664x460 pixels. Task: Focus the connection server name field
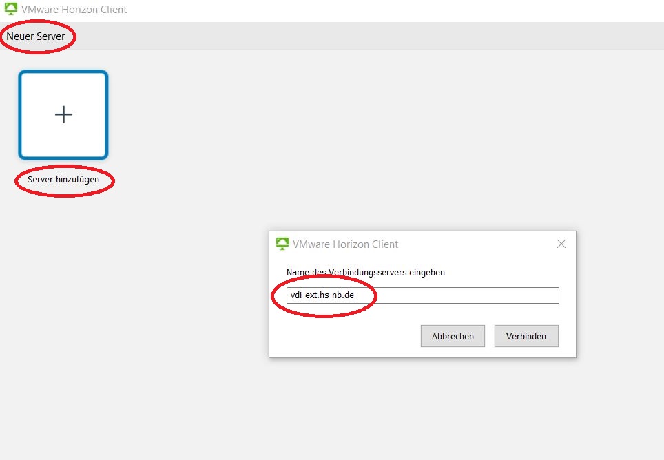(x=423, y=295)
